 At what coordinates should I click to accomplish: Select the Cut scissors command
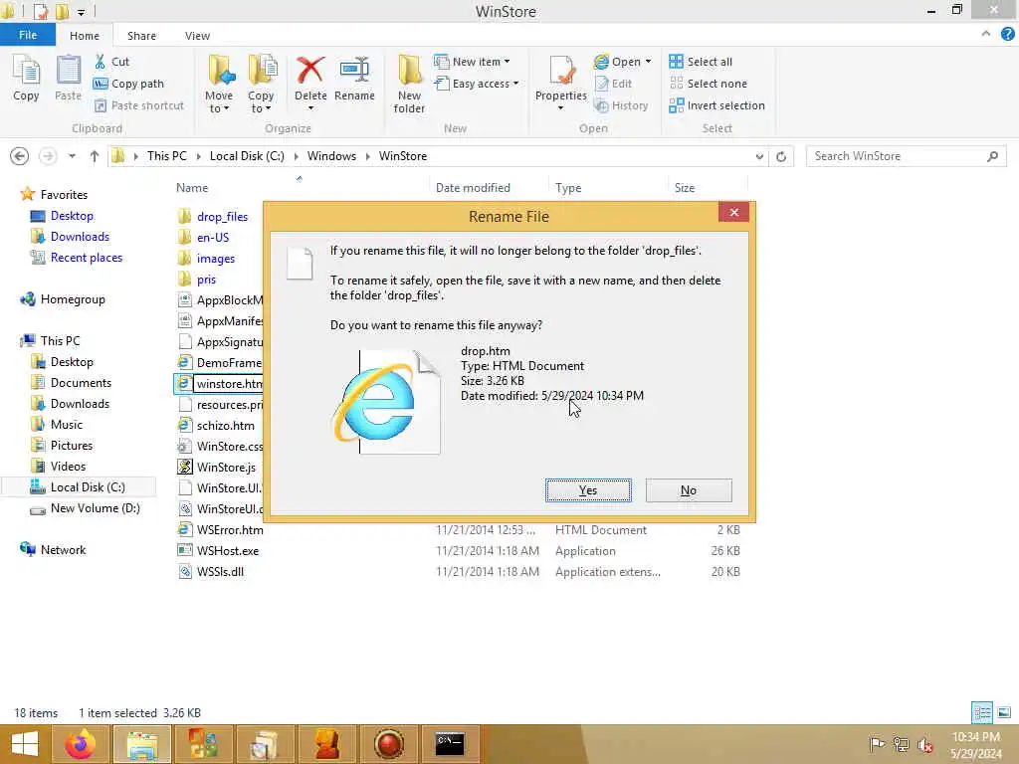coord(111,61)
